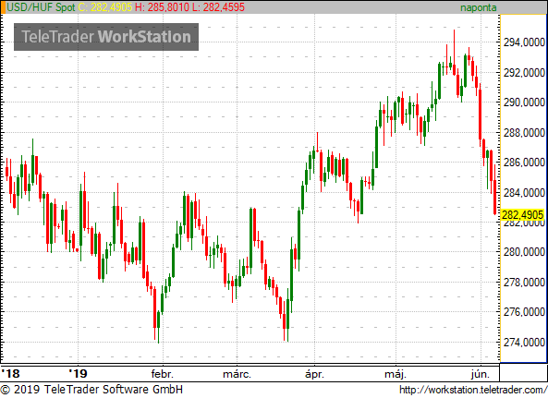
Task: Click the low value L: 282,4595
Action: 218,7
